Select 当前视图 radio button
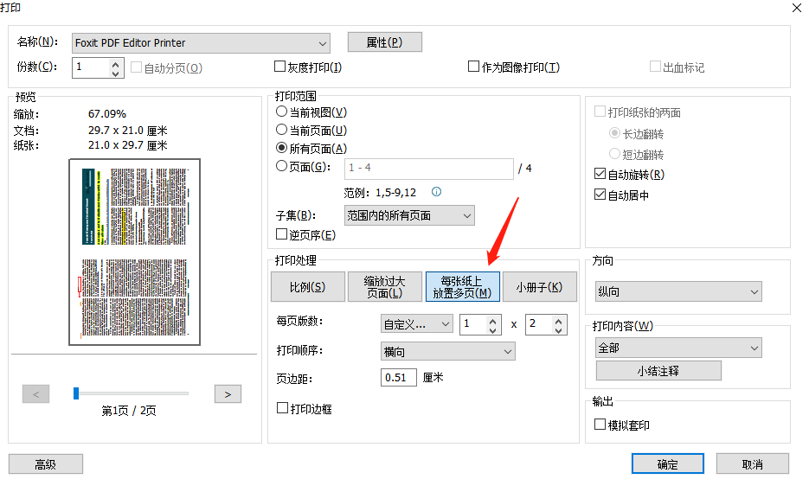This screenshot has width=809, height=492. (x=282, y=112)
